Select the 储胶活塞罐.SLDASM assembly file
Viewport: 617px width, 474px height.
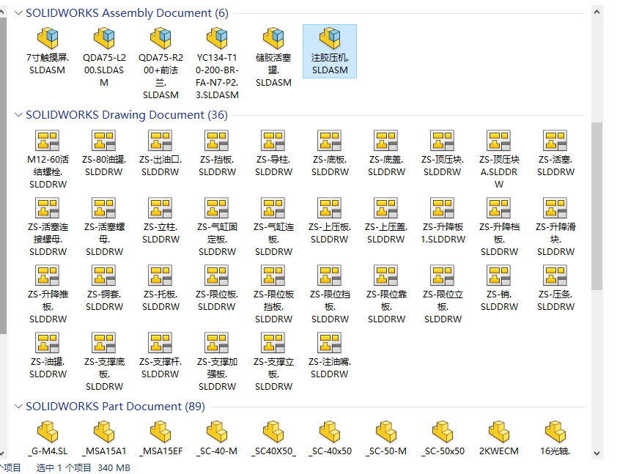(273, 39)
